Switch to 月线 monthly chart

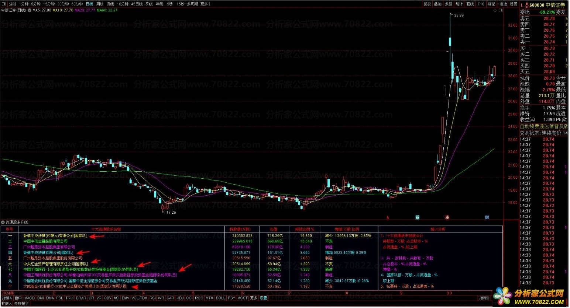pos(110,4)
